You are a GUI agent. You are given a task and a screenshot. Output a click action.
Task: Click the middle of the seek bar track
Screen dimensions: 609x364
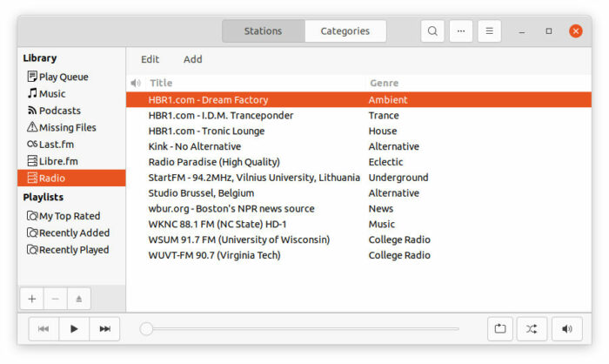pos(299,329)
